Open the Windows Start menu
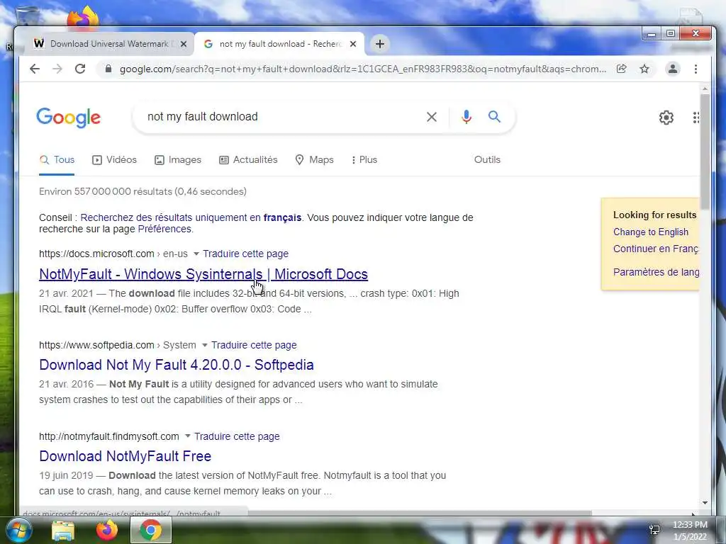726x544 pixels. 18,530
